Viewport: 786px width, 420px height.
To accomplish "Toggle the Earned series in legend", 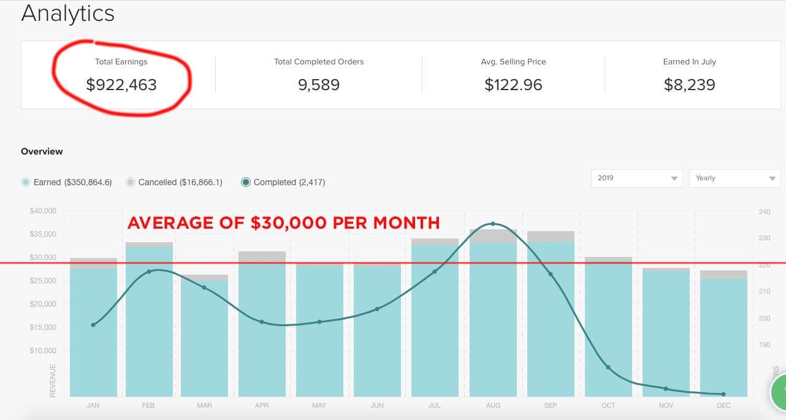I will tap(26, 182).
